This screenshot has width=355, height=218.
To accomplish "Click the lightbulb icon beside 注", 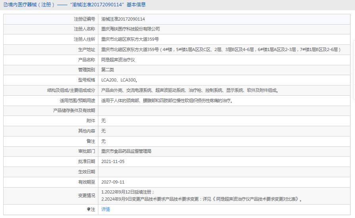I will [88, 209].
